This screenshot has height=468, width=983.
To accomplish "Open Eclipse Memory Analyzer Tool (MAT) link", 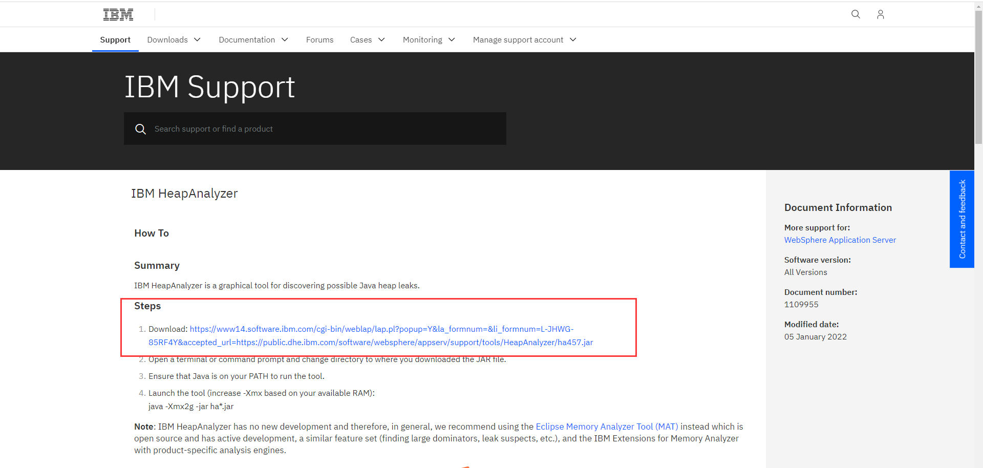I will [607, 427].
